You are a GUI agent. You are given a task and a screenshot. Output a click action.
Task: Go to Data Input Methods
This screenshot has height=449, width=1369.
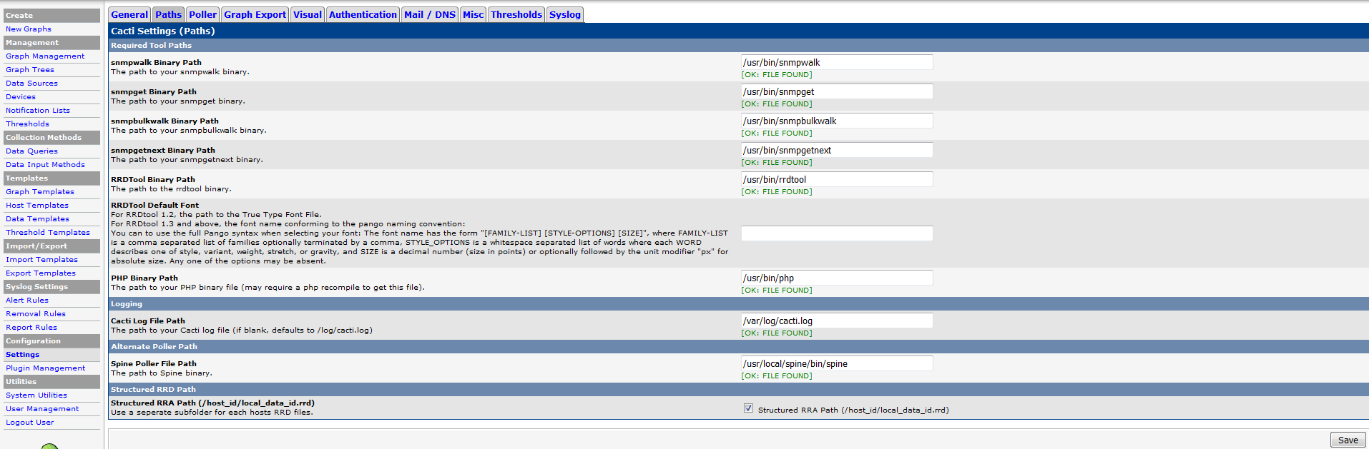(45, 165)
